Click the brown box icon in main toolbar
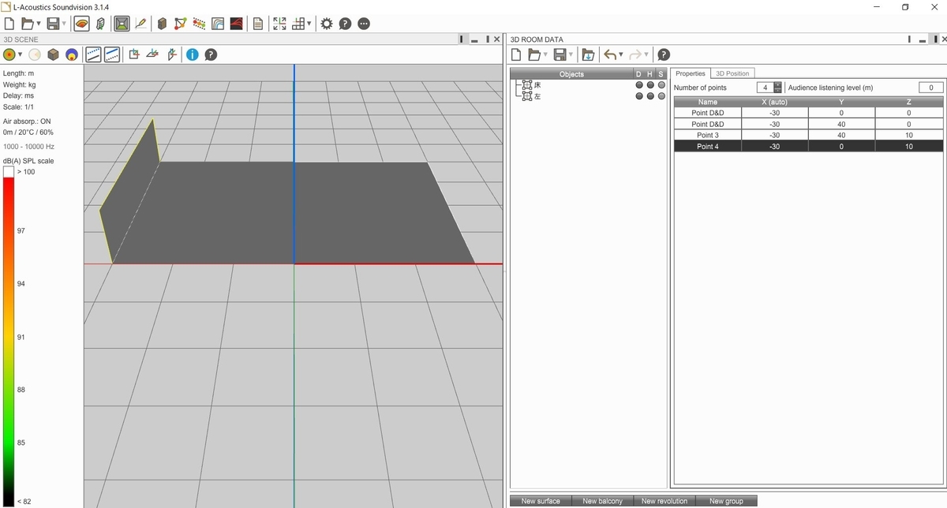This screenshot has height=508, width=947. click(162, 24)
